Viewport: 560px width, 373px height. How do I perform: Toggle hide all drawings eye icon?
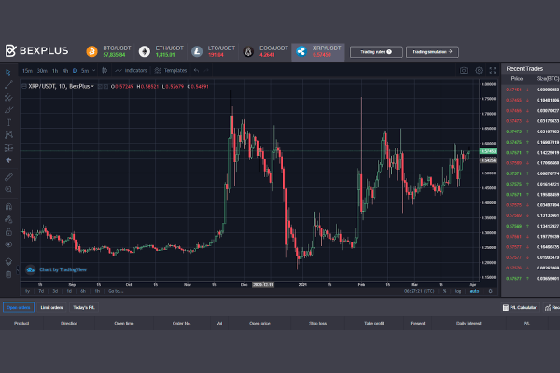[x=8, y=245]
